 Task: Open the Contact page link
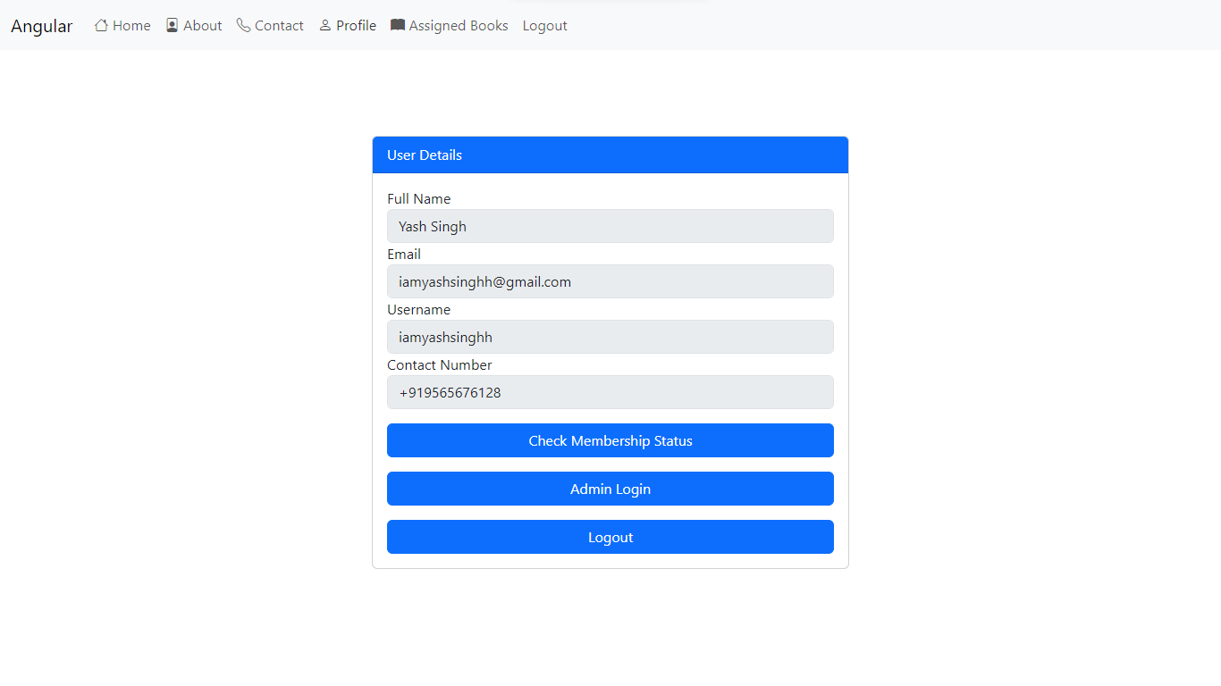[x=279, y=26]
